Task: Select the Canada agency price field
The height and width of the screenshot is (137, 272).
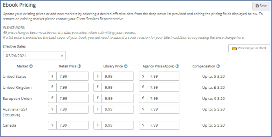Action: [163, 125]
